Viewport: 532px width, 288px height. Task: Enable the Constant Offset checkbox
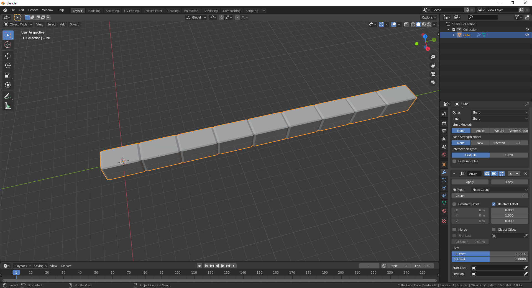click(x=454, y=204)
